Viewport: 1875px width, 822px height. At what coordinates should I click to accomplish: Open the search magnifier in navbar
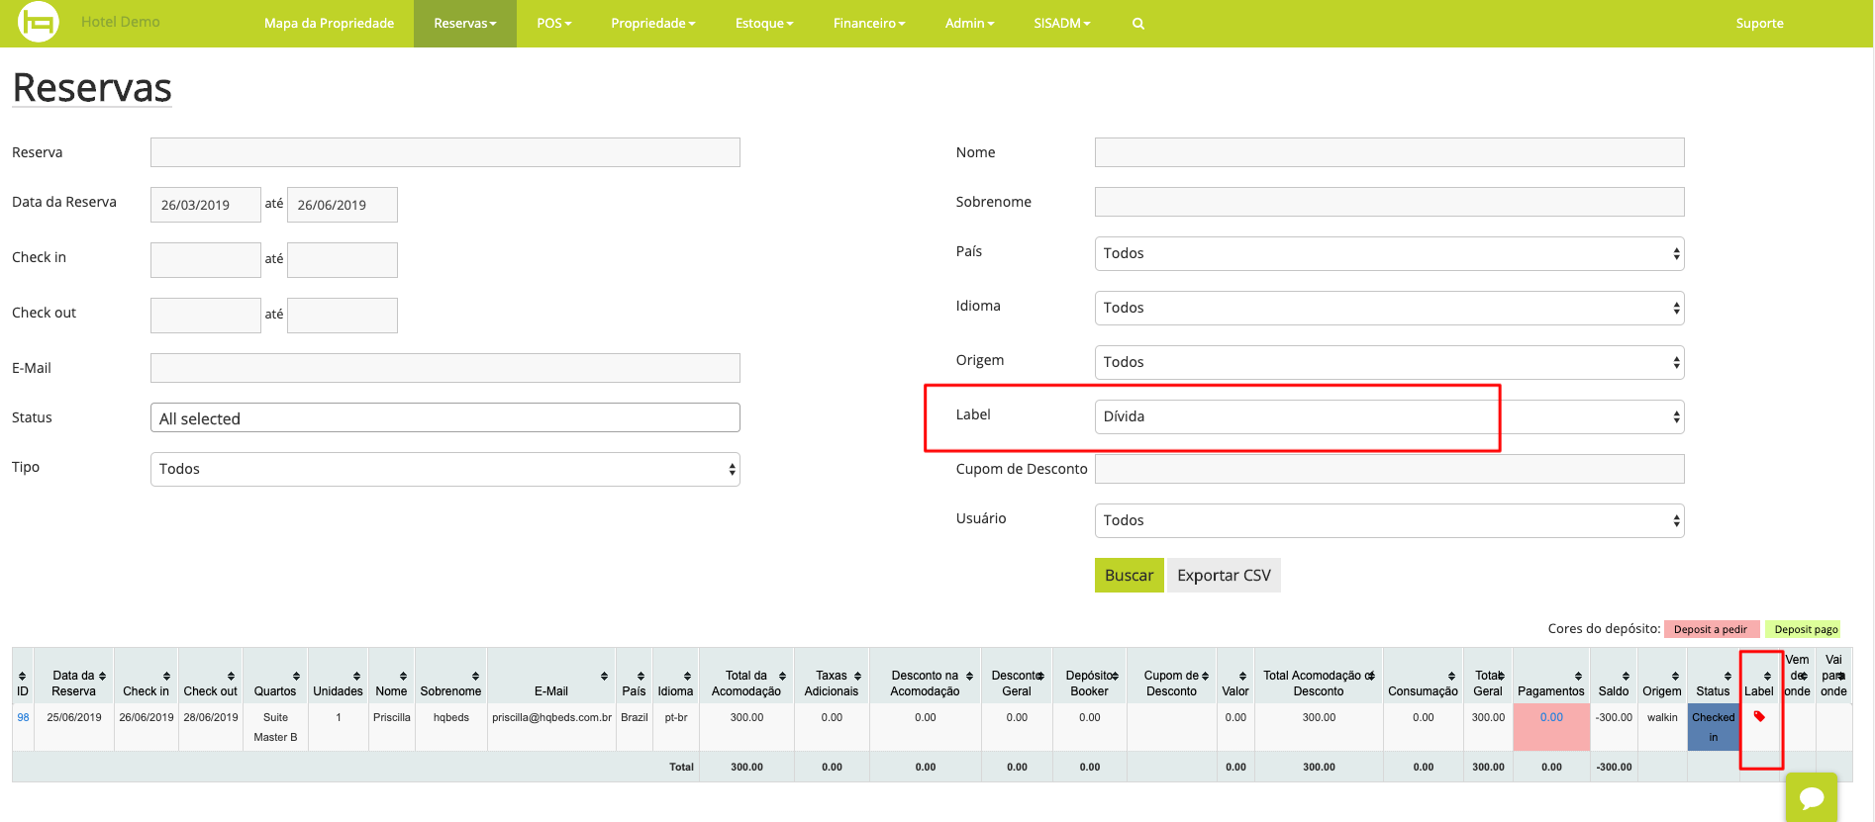[x=1138, y=24]
